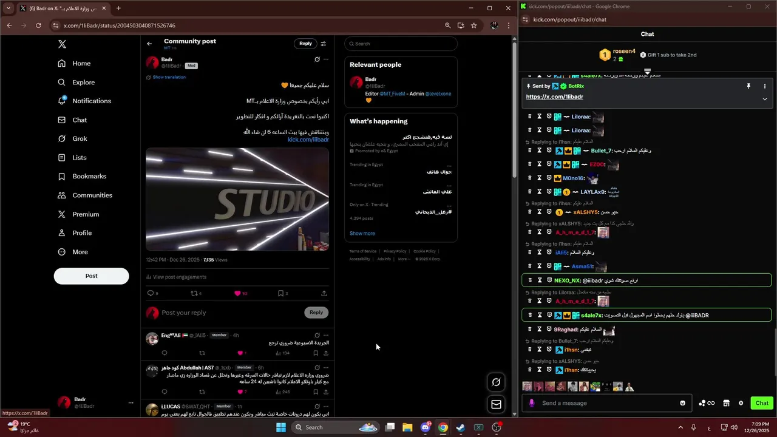The image size is (777, 437).
Task: Open Profile in X sidebar
Action: 75,233
